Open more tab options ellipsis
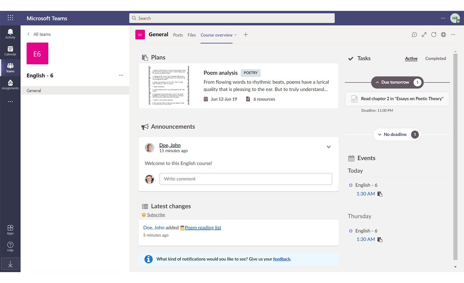Image resolution: width=464 pixels, height=283 pixels. click(x=453, y=35)
